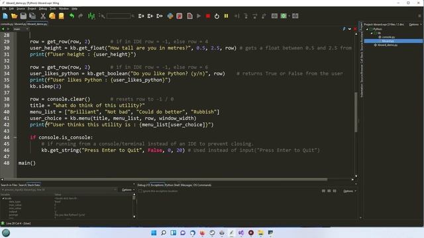Click the blue pin icon above editor

(x=344, y=29)
